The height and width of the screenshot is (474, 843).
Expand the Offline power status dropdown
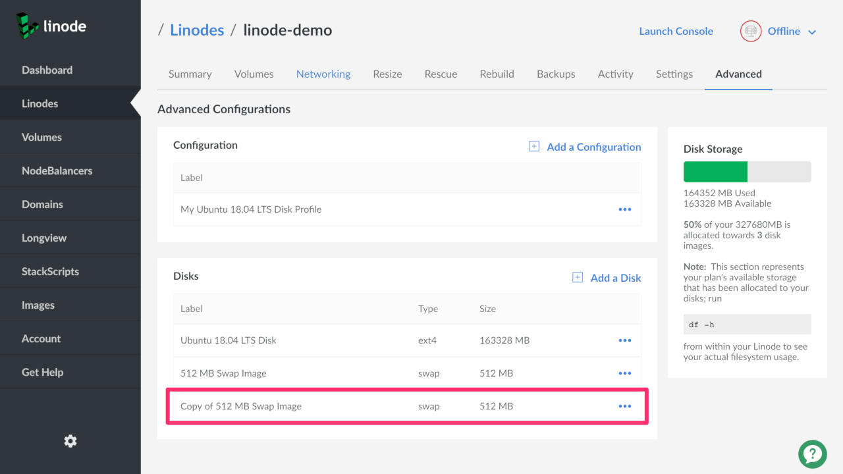812,32
